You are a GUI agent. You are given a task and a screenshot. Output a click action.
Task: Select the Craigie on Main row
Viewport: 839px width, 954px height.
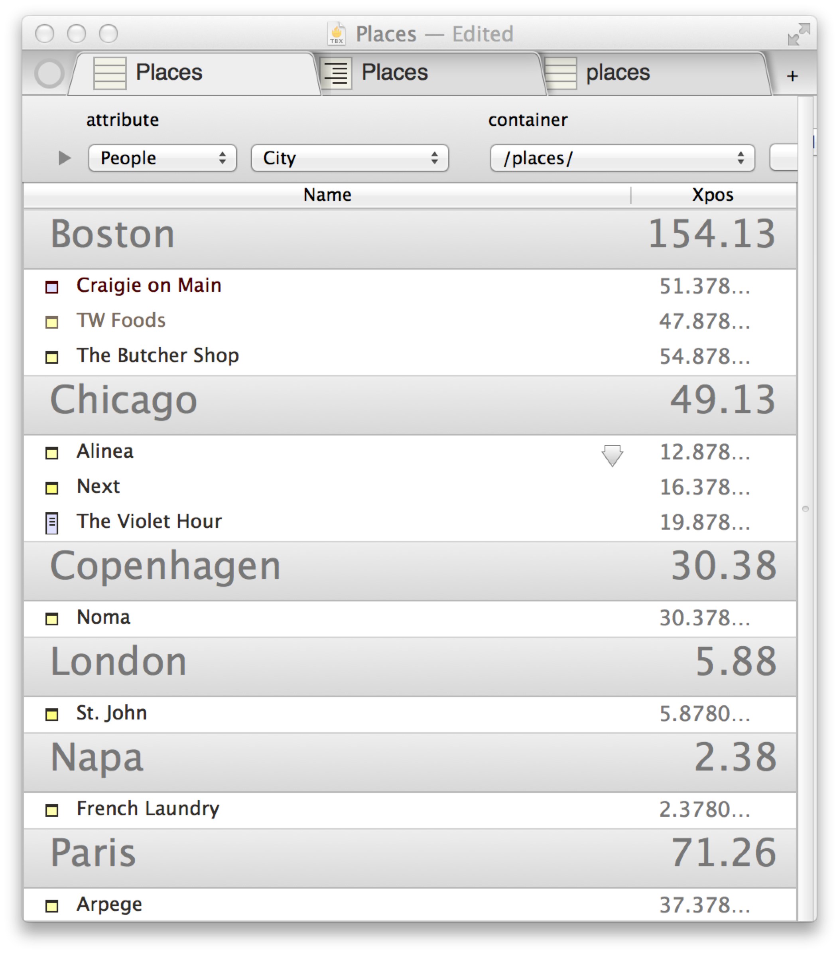[410, 286]
